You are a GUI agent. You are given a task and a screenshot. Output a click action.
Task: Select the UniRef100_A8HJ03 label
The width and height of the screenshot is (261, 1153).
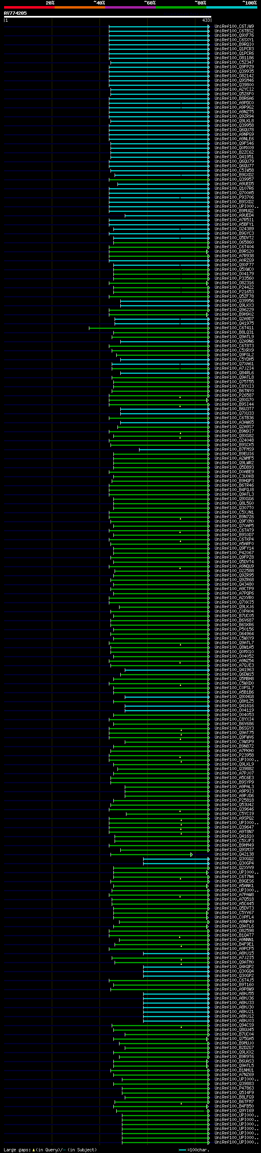point(234,1020)
